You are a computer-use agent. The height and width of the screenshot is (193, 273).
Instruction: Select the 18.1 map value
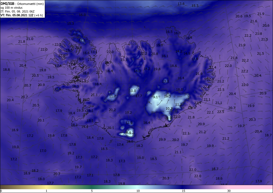pos(74,125)
